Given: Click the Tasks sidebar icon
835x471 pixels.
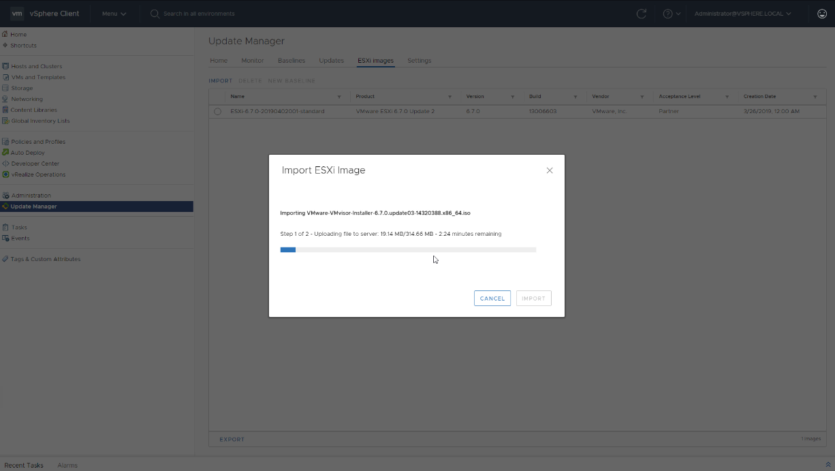Looking at the screenshot, I should pos(5,228).
